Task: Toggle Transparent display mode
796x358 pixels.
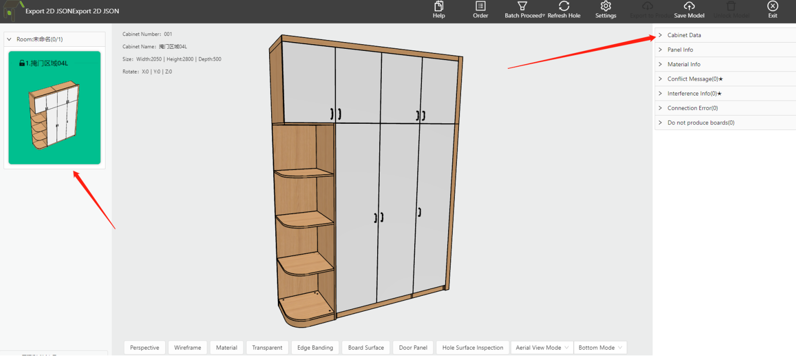Action: pos(267,348)
